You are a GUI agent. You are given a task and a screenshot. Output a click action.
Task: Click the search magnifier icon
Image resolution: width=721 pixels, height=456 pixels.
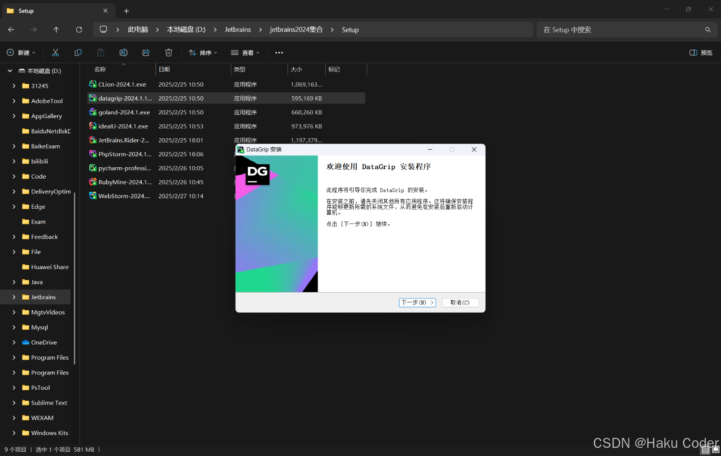pos(708,30)
